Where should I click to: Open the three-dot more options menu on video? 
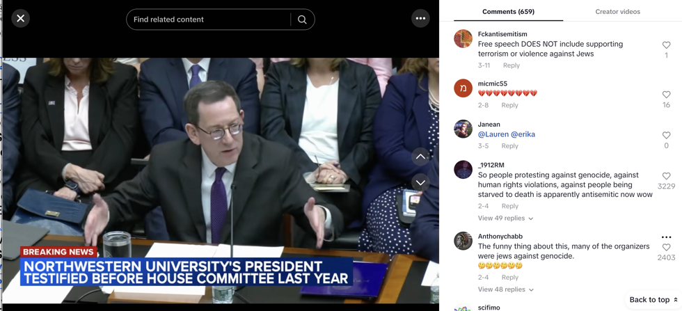pos(420,19)
